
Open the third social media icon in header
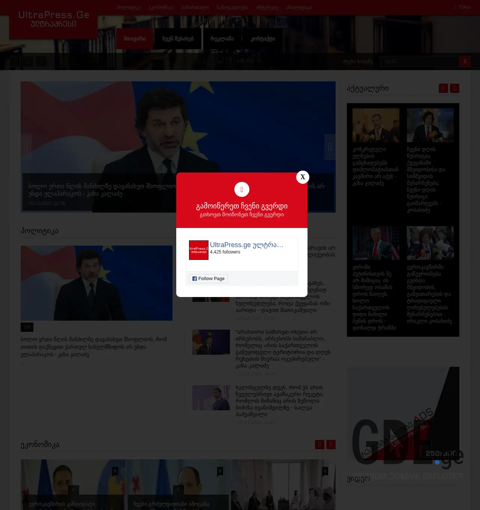tap(41, 61)
